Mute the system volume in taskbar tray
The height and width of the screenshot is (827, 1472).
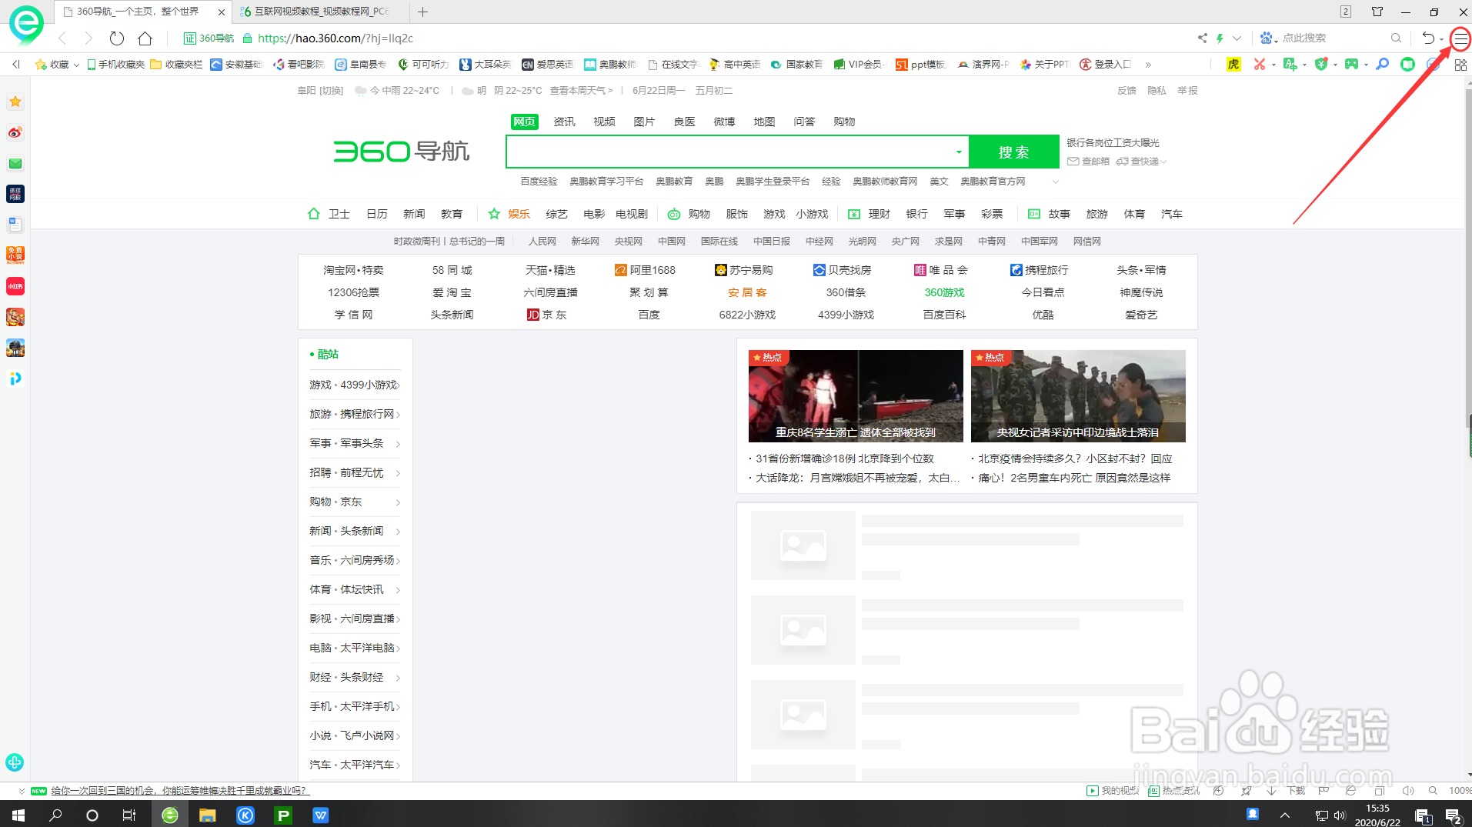[x=1340, y=815]
